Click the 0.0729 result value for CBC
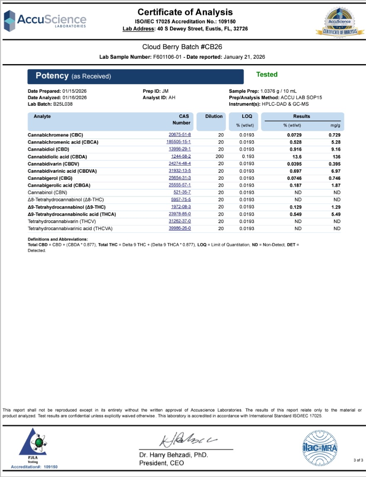This screenshot has height=477, width=366. pyautogui.click(x=294, y=135)
